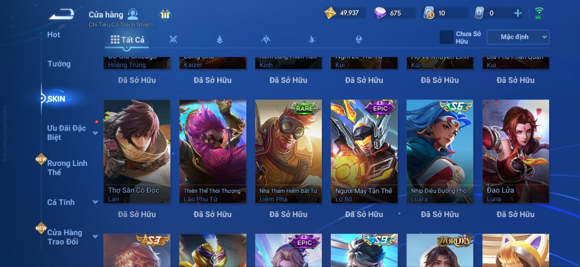Select the mage class filter icon
Viewport: 580px width, 267px height.
[x=219, y=39]
